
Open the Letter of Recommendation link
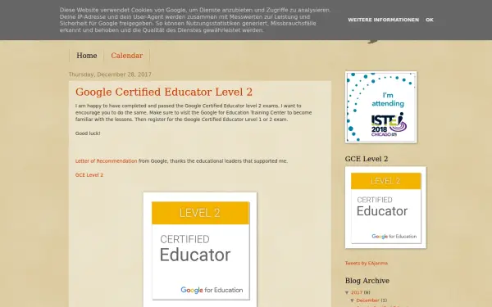[106, 161]
